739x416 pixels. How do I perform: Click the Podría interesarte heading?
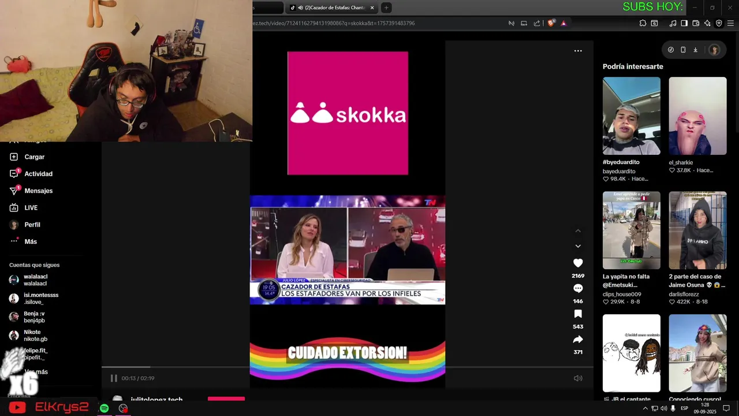tap(633, 66)
